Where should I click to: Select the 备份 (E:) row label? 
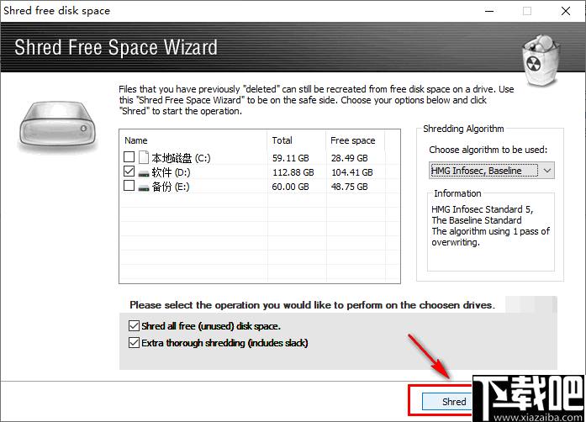point(171,187)
